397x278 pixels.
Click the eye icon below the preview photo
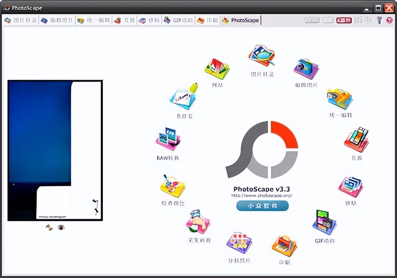pos(61,227)
